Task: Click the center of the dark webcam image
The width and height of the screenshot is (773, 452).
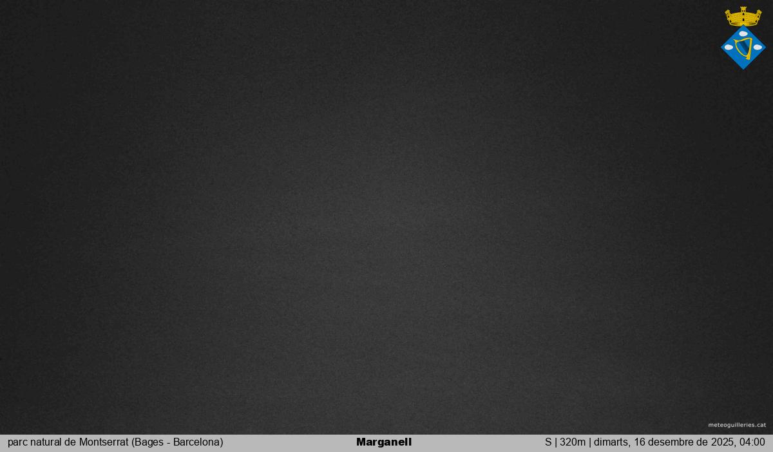Action: [x=386, y=217]
